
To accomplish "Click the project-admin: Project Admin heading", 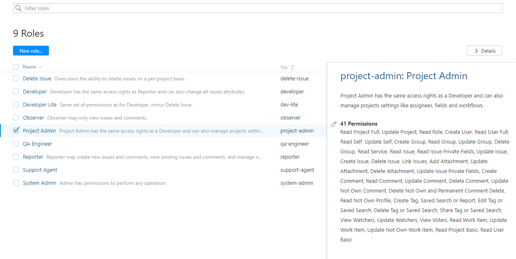I will 404,76.
